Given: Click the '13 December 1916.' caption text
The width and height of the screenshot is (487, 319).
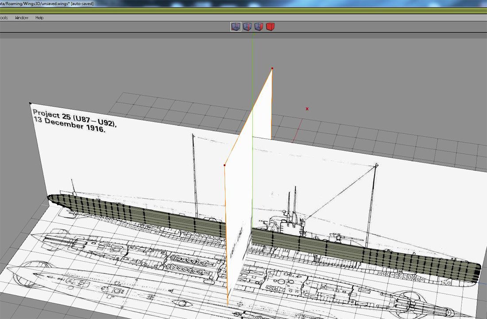Looking at the screenshot, I should pos(70,125).
